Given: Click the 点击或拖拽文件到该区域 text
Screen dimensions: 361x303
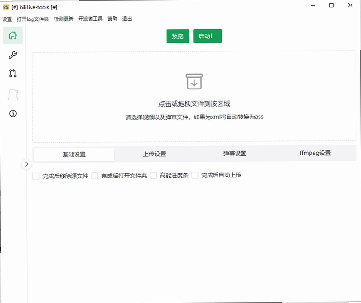Looking at the screenshot, I should click(x=194, y=104).
